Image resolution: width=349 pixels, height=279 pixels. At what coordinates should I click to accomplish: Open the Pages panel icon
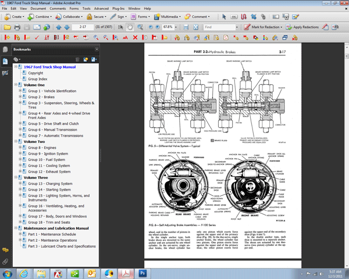(5, 49)
